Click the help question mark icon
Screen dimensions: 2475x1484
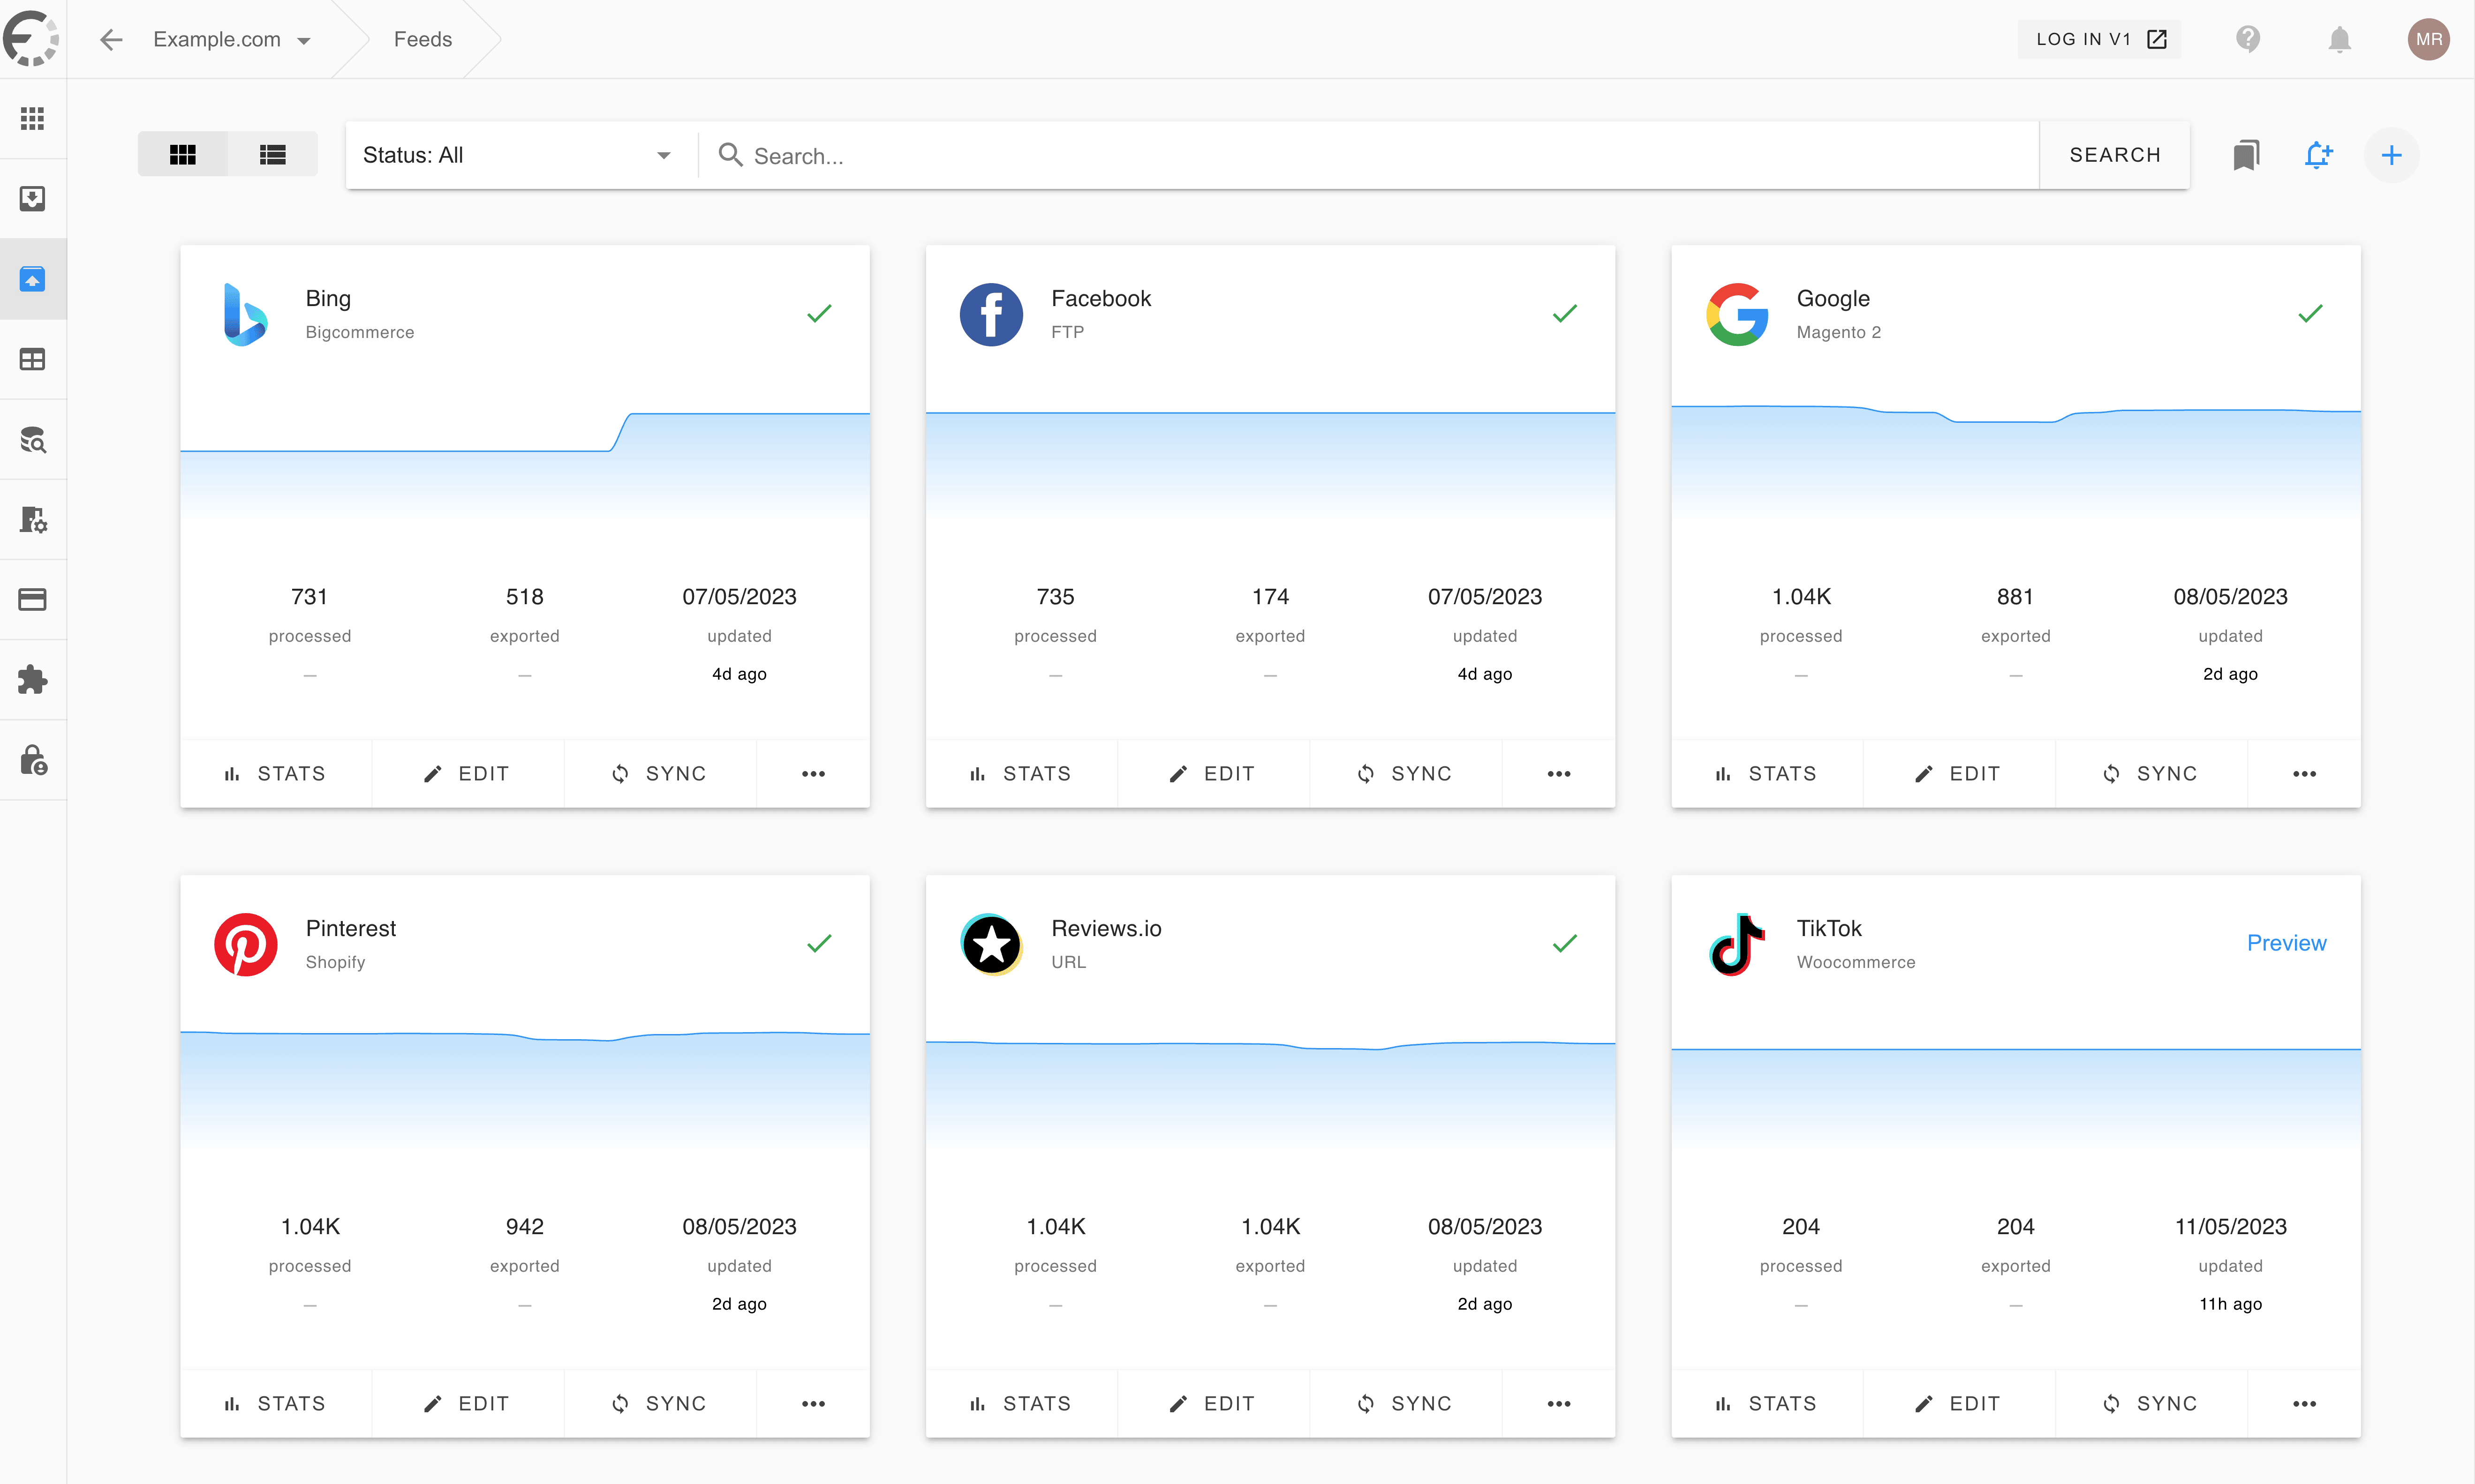(2248, 39)
